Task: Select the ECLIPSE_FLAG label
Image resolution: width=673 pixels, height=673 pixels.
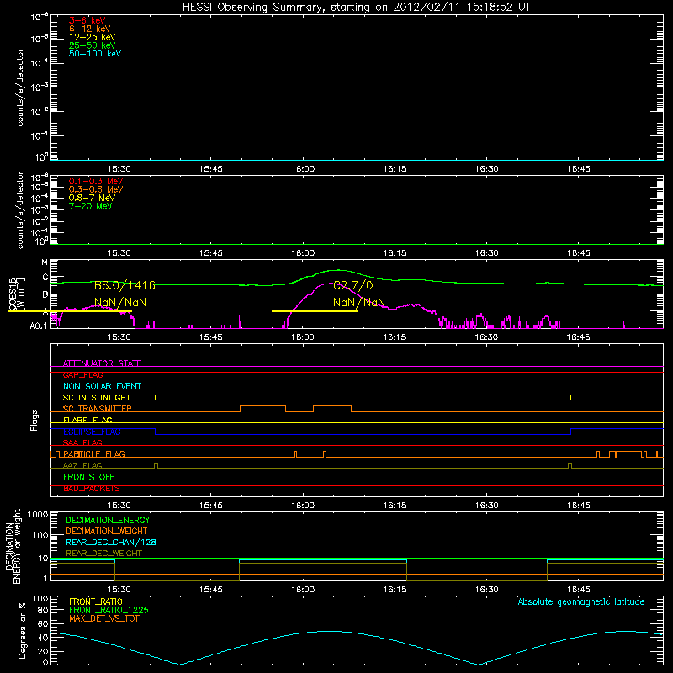Action: [92, 432]
